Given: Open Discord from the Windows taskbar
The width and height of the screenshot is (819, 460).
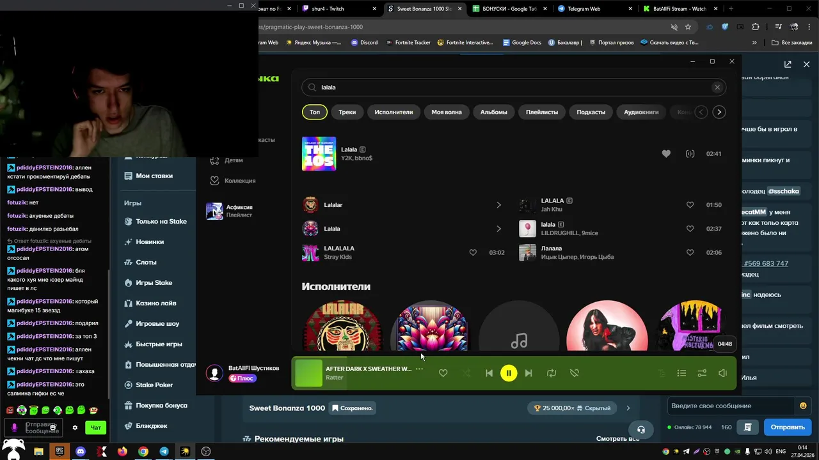Looking at the screenshot, I should point(80,451).
